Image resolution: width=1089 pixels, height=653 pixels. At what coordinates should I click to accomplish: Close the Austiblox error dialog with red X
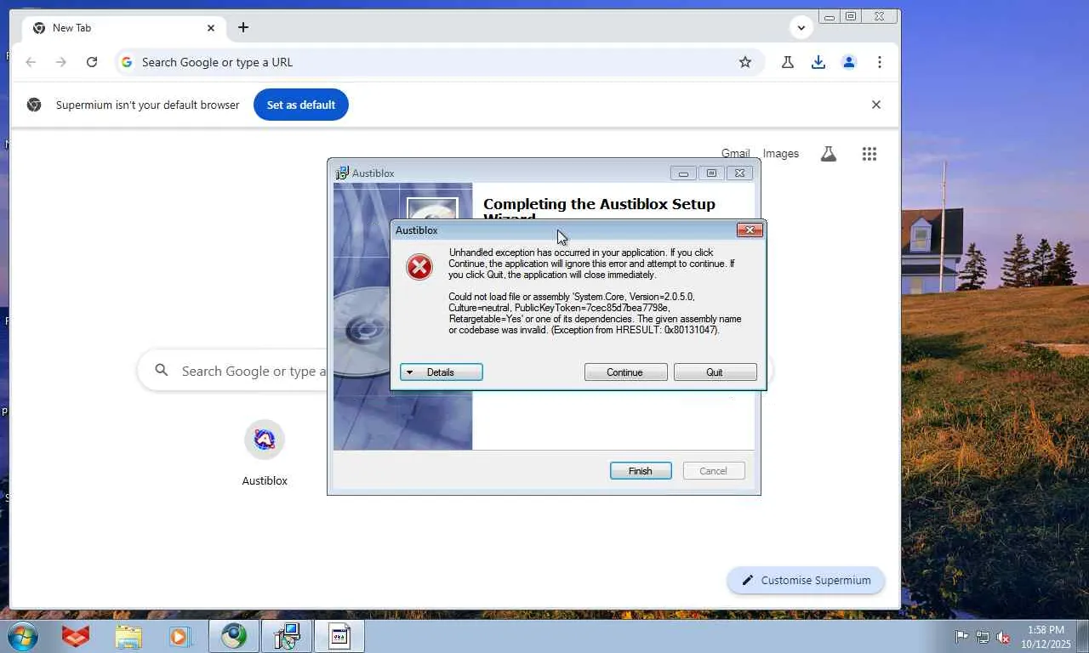coord(750,230)
